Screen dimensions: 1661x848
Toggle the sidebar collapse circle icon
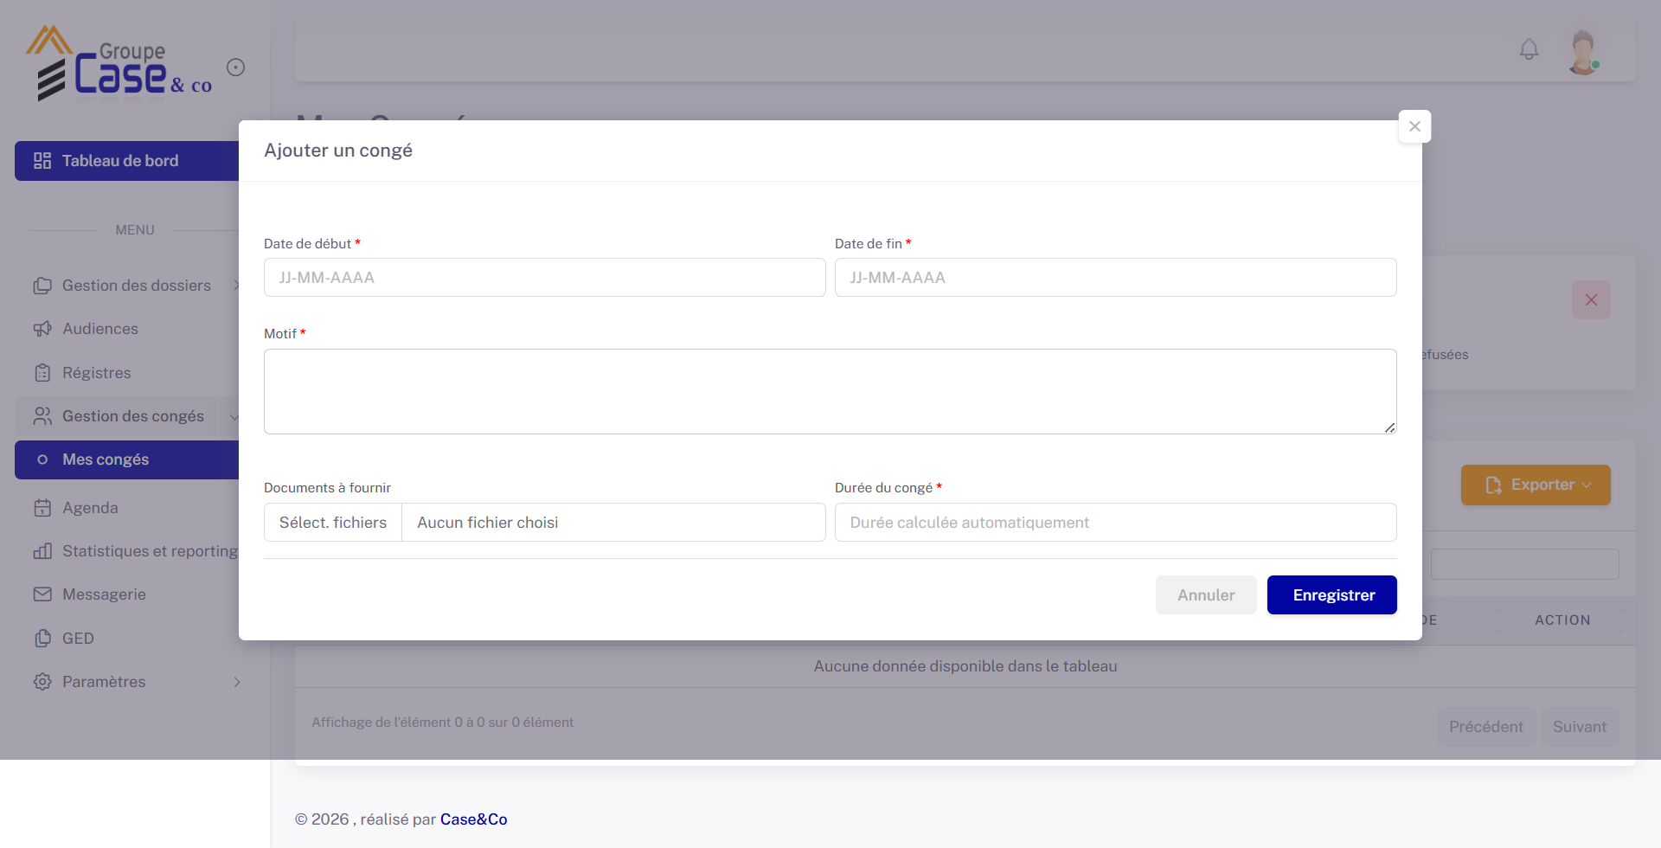[235, 67]
